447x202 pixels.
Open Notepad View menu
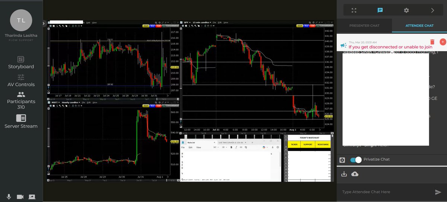[199, 147]
